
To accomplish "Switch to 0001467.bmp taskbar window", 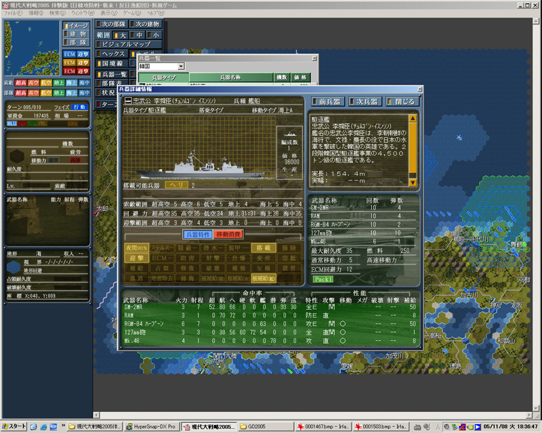I will tap(323, 427).
